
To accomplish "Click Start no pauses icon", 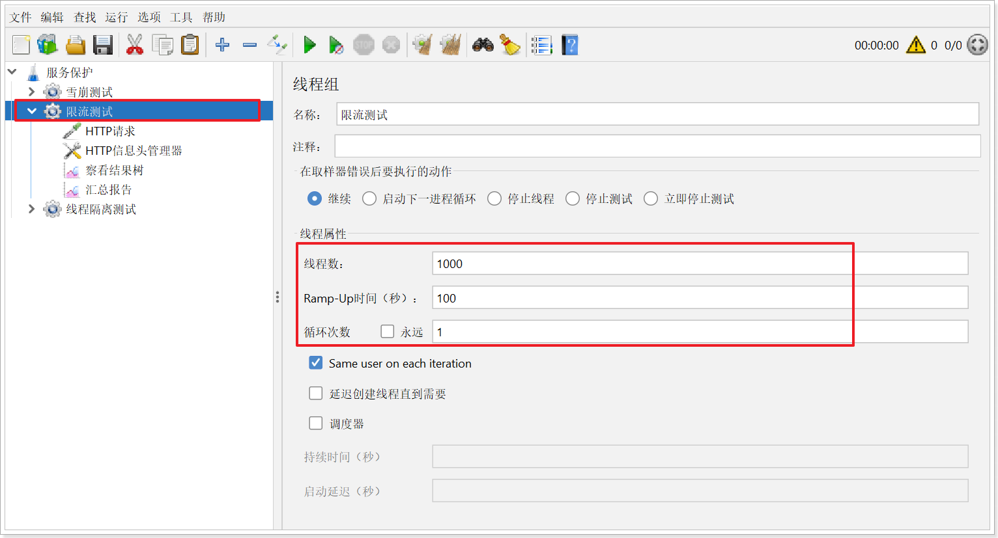I will click(x=336, y=45).
